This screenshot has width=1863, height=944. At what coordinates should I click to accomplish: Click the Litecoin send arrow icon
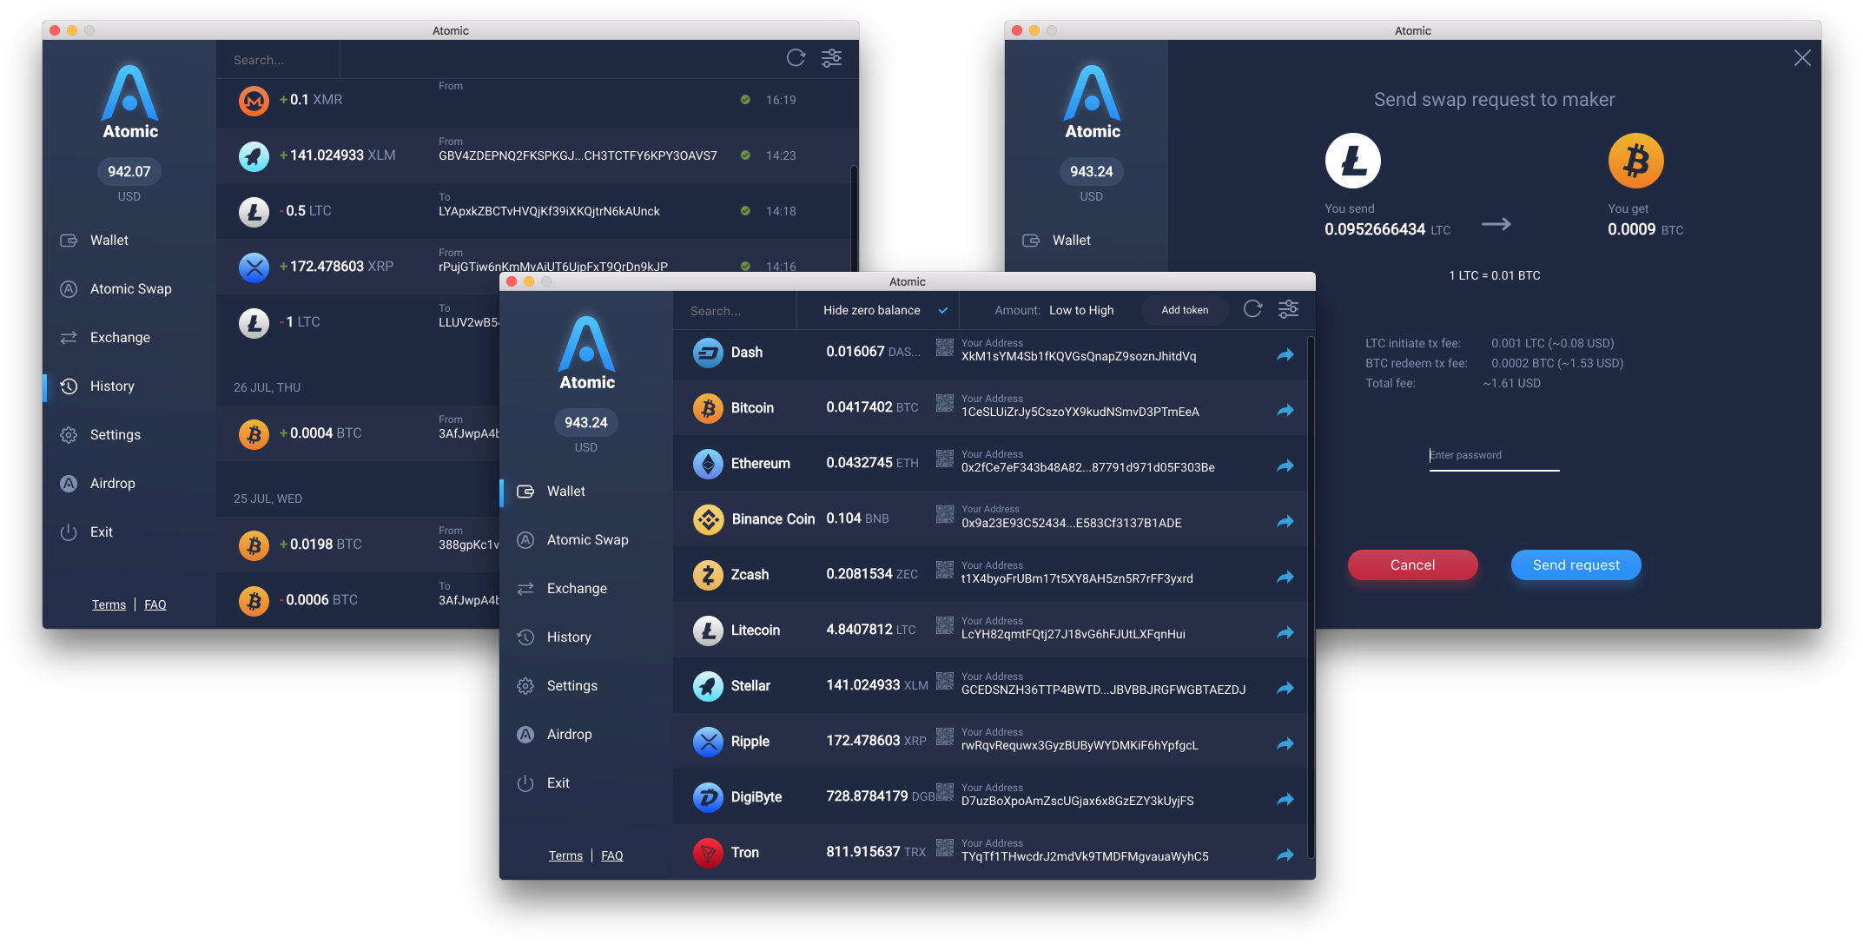[x=1284, y=631]
